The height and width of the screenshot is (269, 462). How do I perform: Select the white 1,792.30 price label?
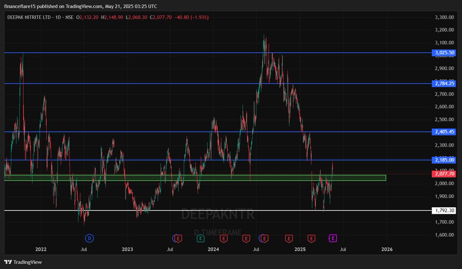(445, 210)
